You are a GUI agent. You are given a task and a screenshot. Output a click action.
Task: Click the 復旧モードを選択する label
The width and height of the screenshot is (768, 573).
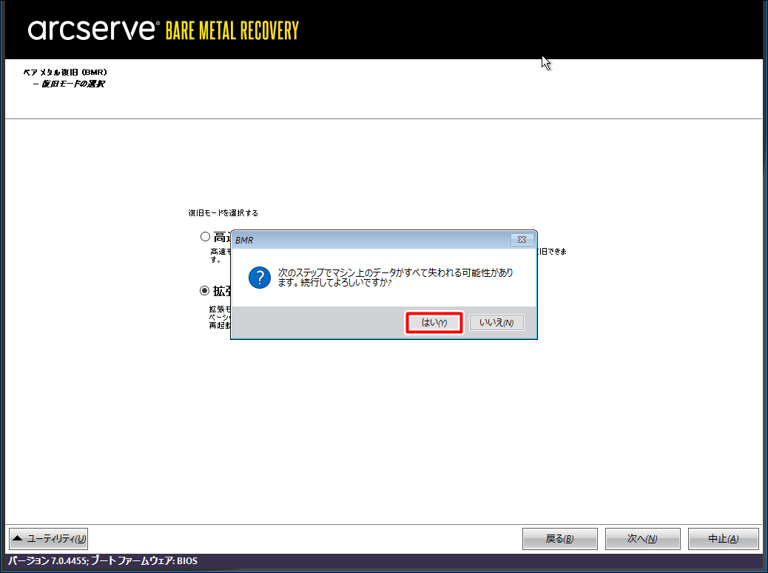[223, 212]
